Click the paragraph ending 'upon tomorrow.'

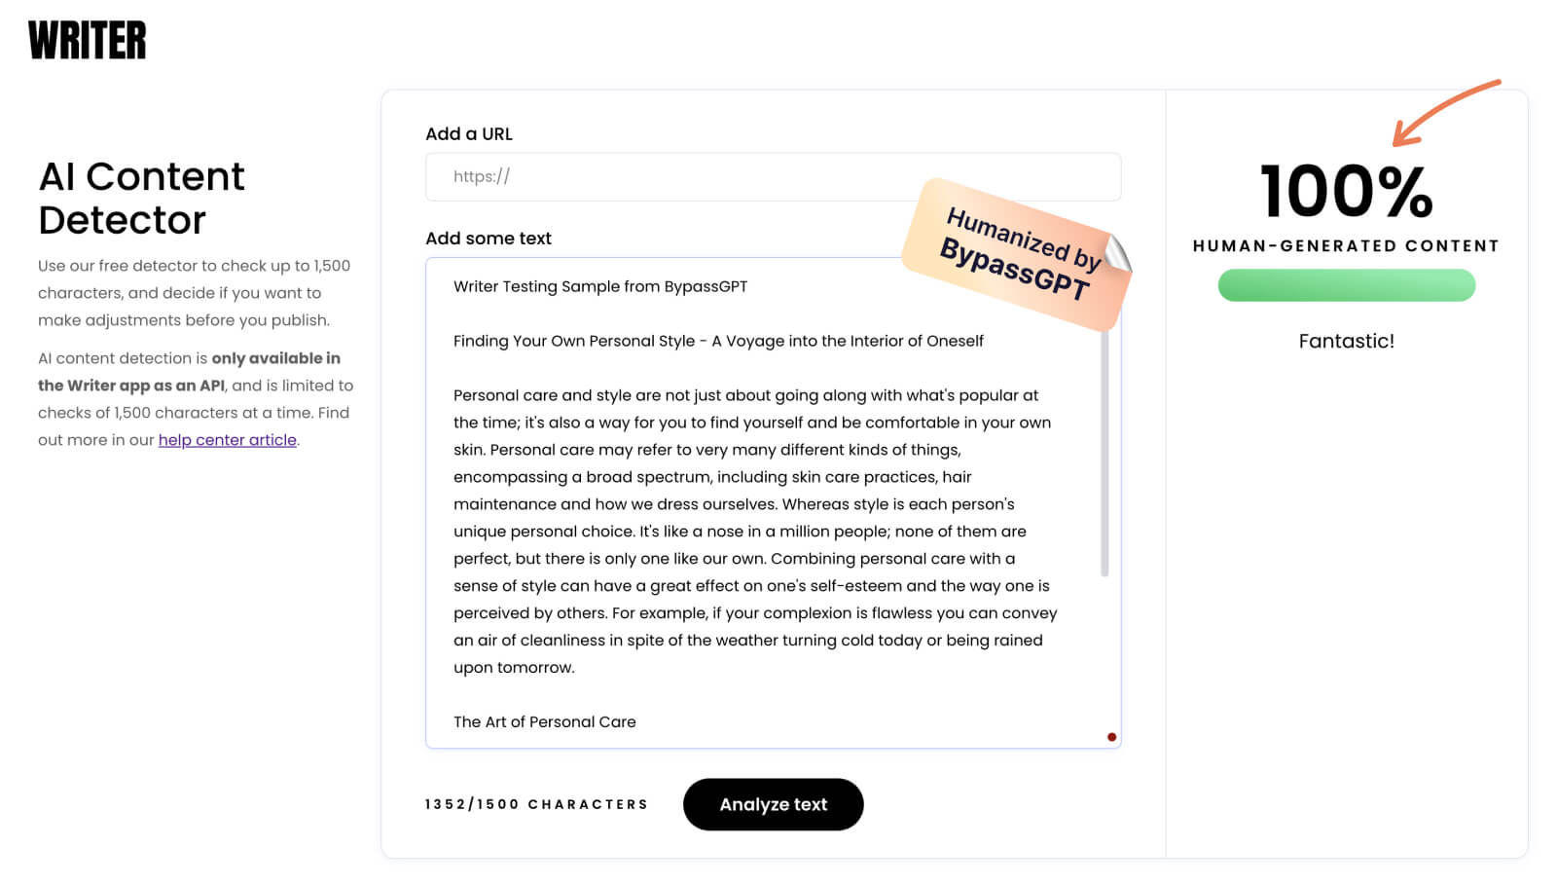(754, 532)
